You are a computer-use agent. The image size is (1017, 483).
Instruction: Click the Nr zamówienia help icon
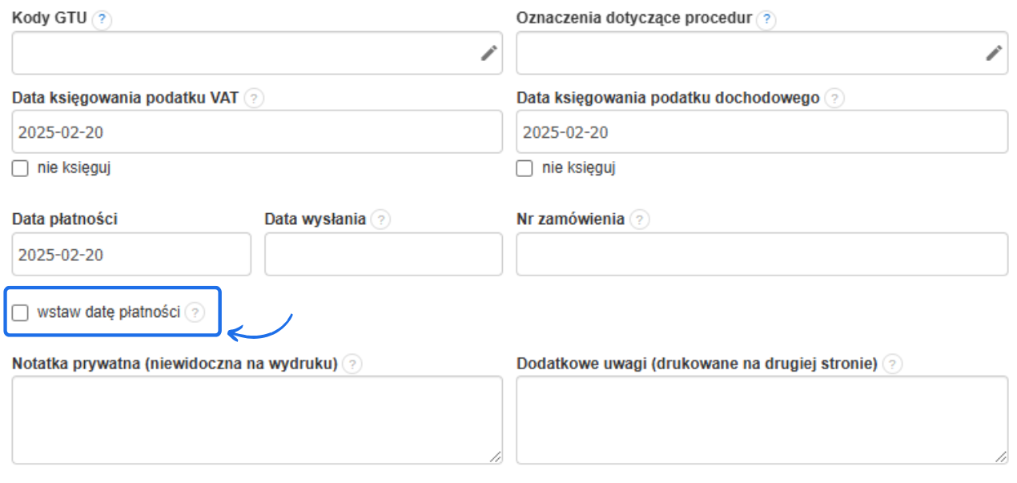click(x=641, y=218)
